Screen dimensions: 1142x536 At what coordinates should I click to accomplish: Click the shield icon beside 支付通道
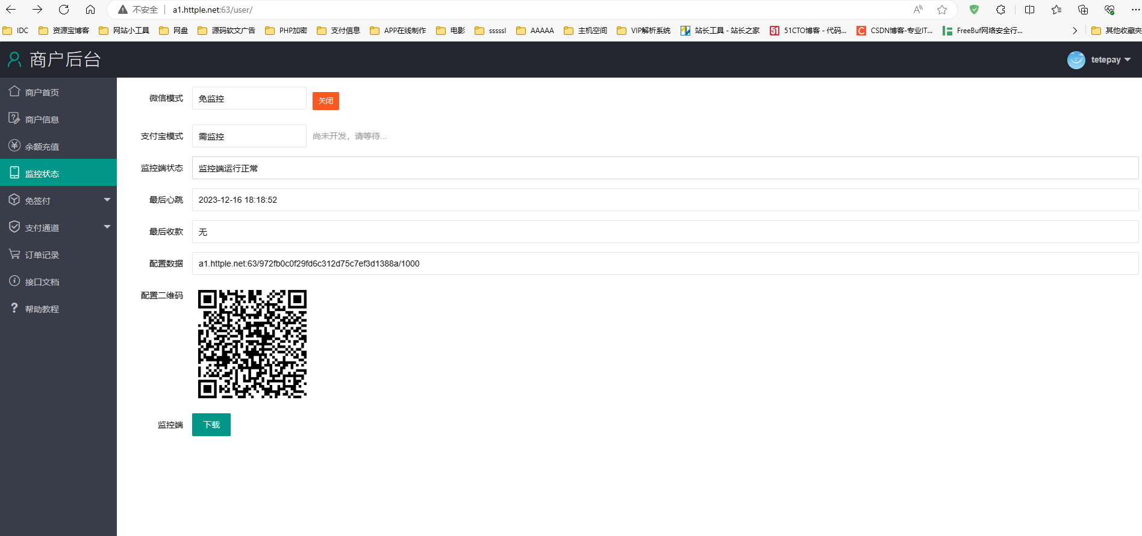(x=14, y=227)
